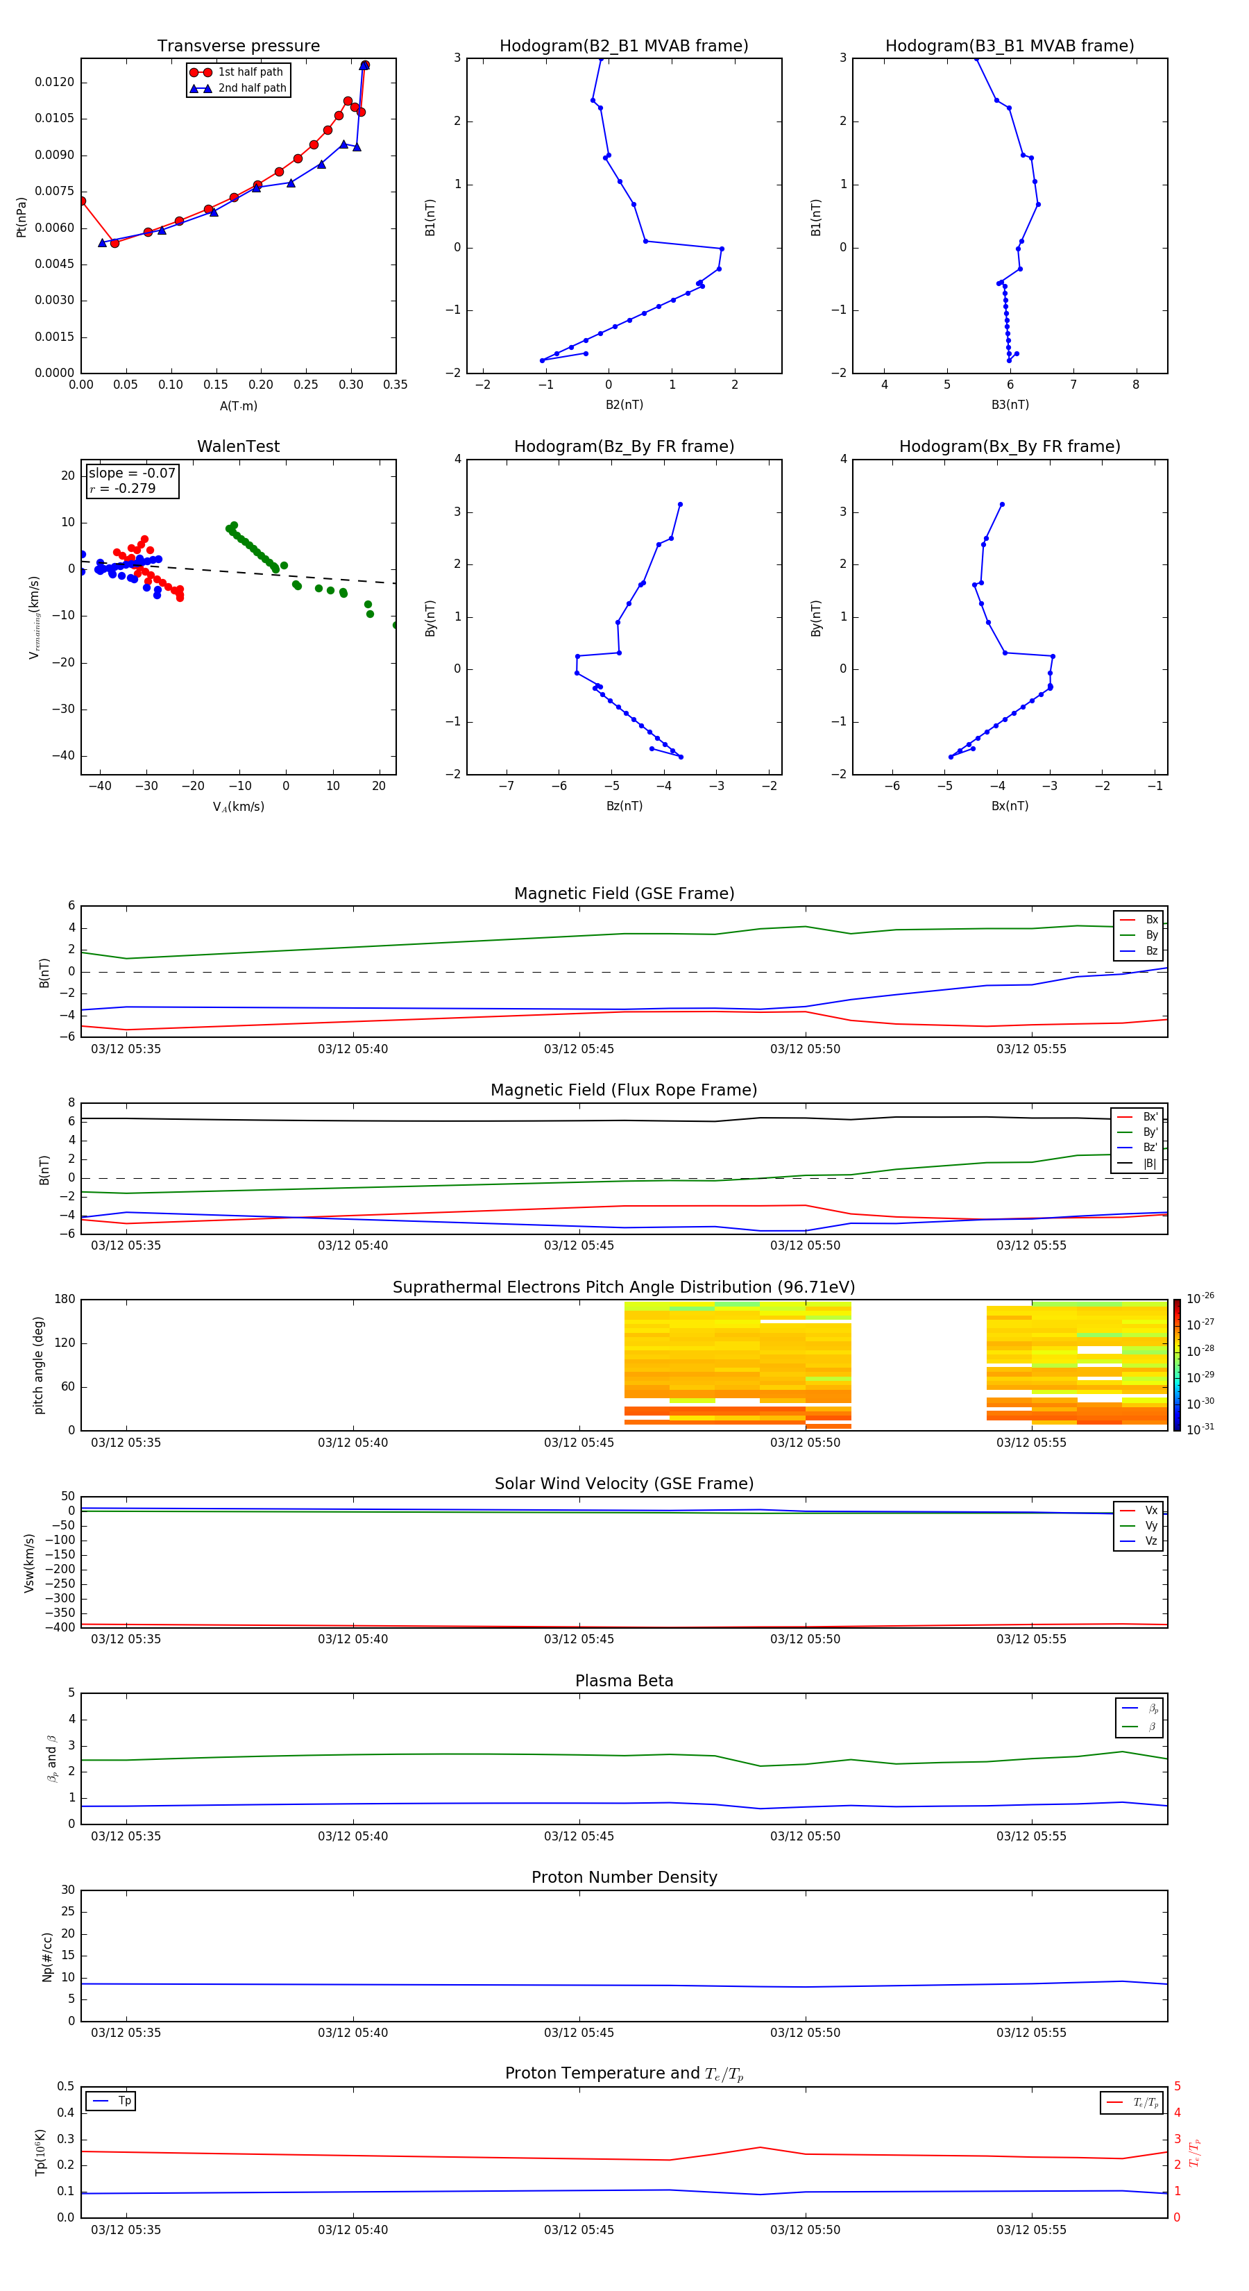Screen dimensions: 1249x2291
Task: Click the Vx legend entry in velocity plot
Action: point(1139,1511)
